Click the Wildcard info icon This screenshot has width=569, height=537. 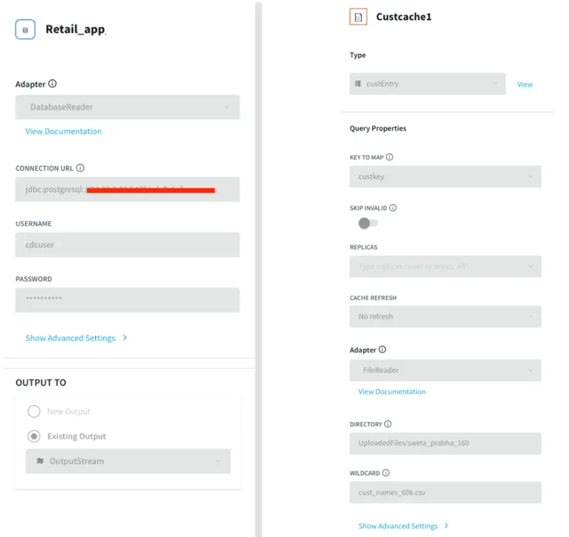(x=386, y=473)
